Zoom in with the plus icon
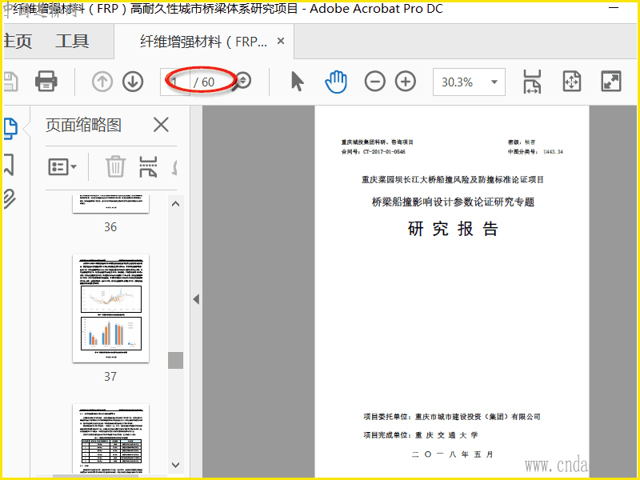Image resolution: width=640 pixels, height=480 pixels. click(x=406, y=82)
